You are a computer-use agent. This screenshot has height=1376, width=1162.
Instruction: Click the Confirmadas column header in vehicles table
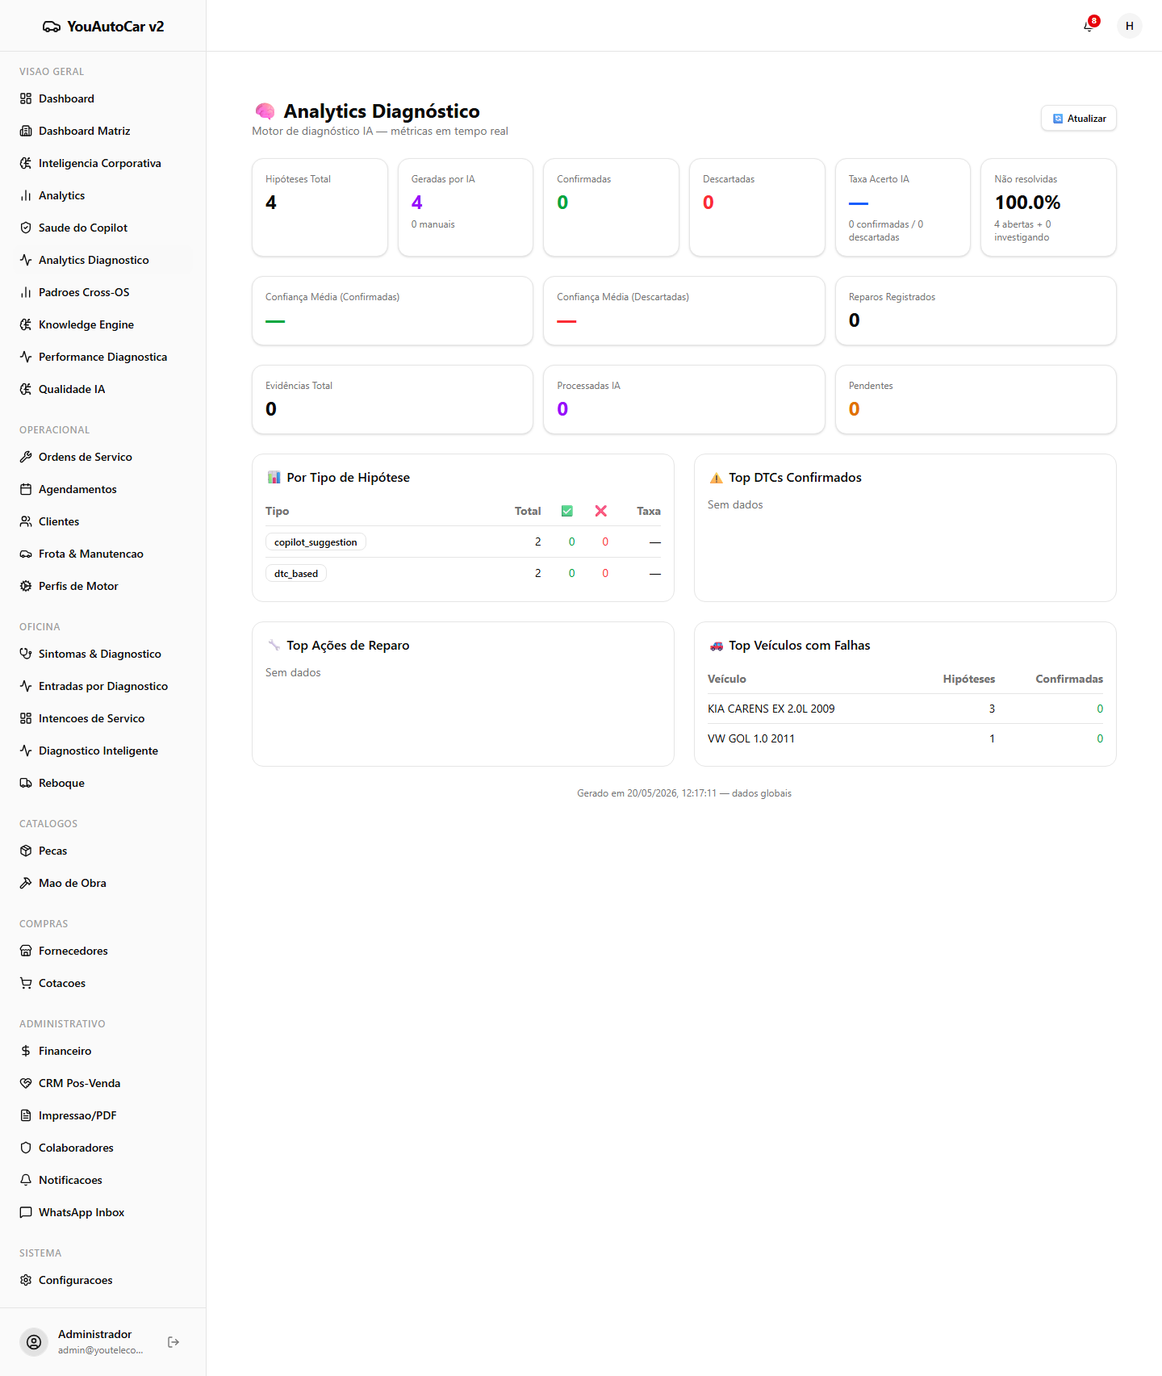pyautogui.click(x=1069, y=679)
